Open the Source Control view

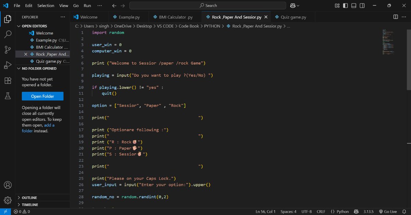coord(8,50)
